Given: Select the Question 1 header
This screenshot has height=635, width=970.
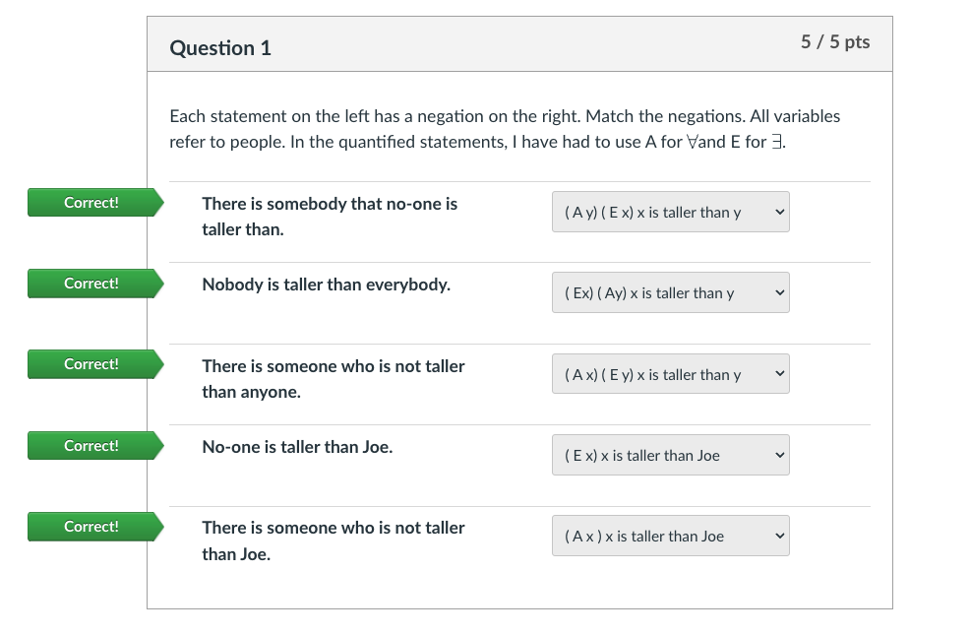Looking at the screenshot, I should [220, 46].
